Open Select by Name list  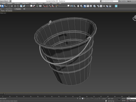[x=5, y=6]
